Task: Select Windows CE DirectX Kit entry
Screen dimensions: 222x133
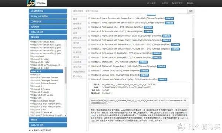Action: (x=41, y=112)
